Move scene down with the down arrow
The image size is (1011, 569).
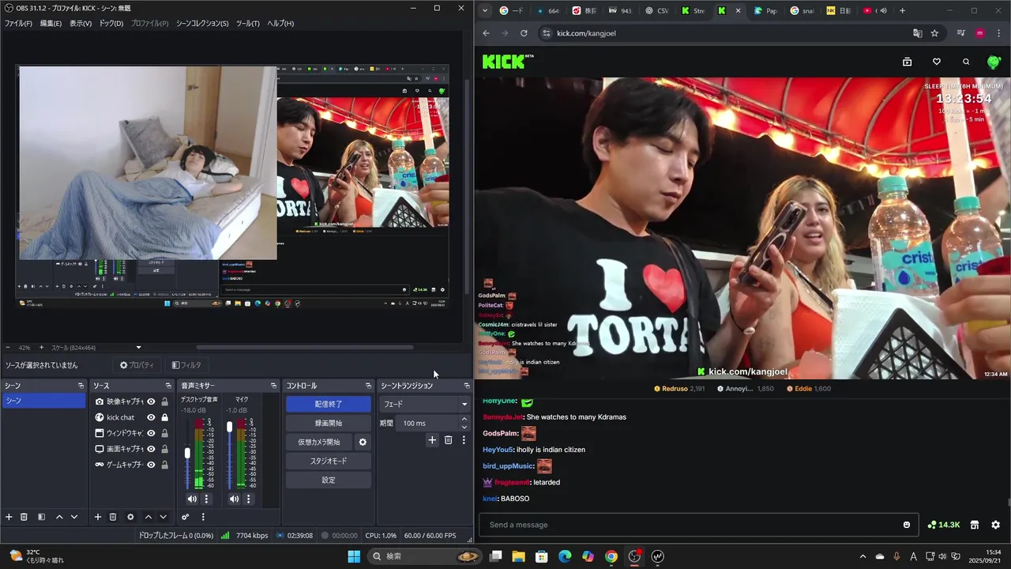click(74, 517)
